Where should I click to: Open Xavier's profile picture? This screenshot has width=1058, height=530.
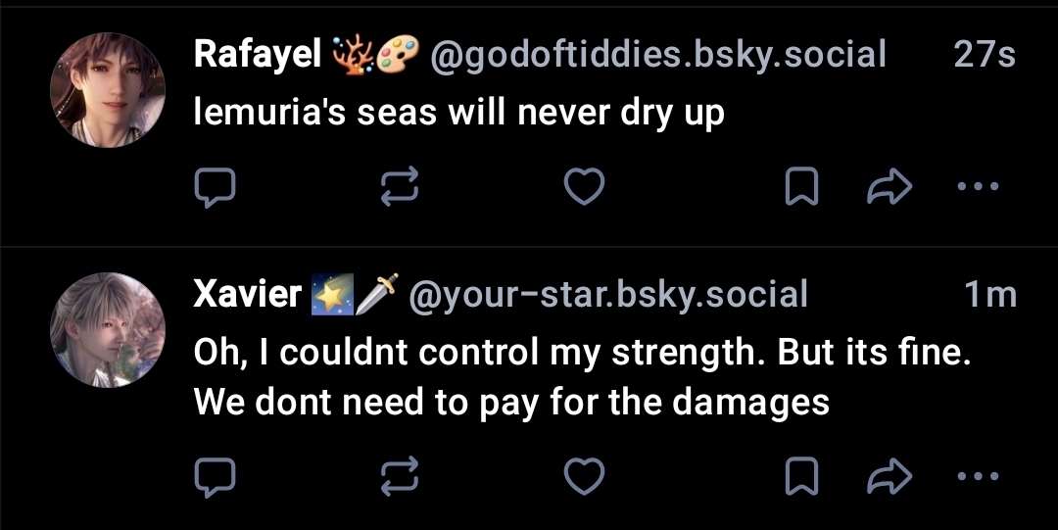[x=108, y=330]
